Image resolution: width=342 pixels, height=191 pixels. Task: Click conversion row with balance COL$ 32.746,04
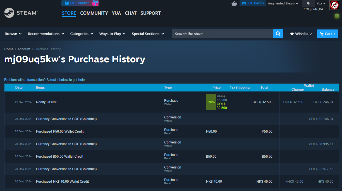click(172, 119)
